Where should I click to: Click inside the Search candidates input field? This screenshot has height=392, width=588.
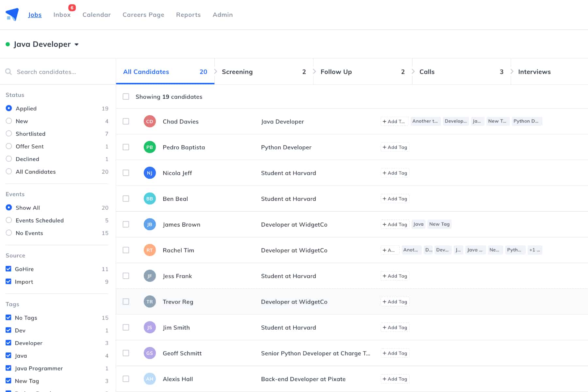pyautogui.click(x=49, y=72)
